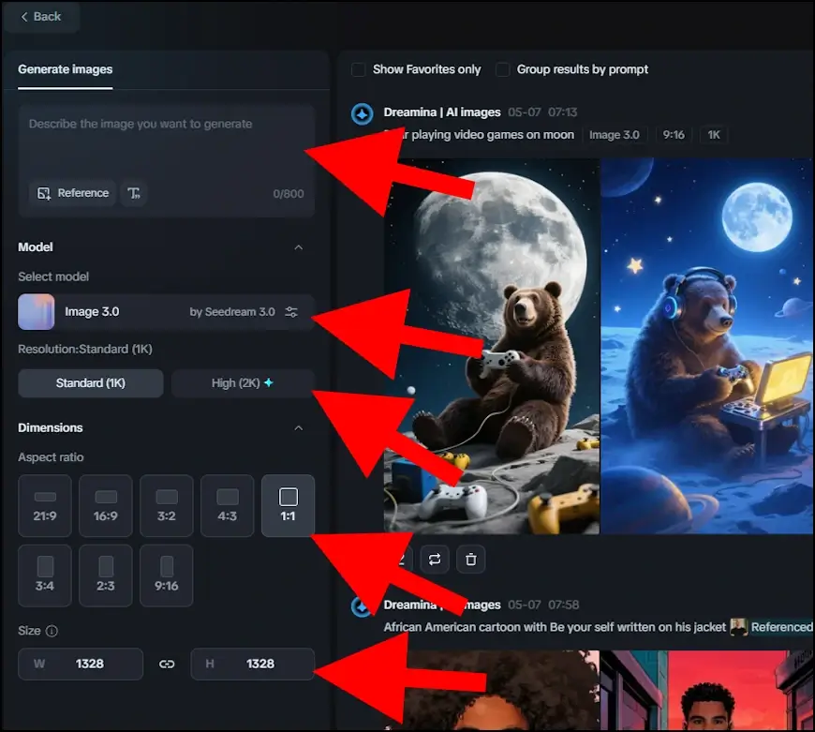Image resolution: width=815 pixels, height=732 pixels.
Task: Open the blue cartoon bear with headphones image
Action: coord(707,346)
